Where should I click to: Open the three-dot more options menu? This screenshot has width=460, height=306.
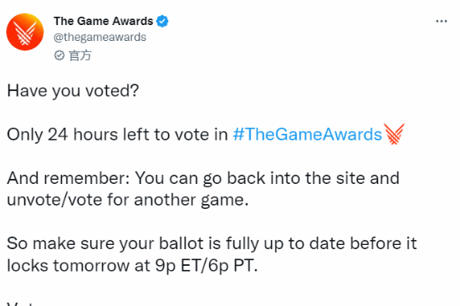(x=442, y=21)
